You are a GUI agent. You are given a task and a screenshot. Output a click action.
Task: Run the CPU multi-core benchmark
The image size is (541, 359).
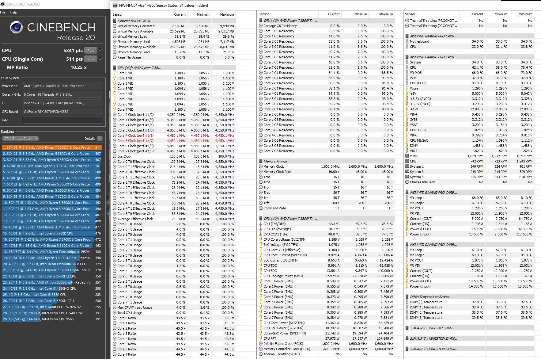coord(90,51)
